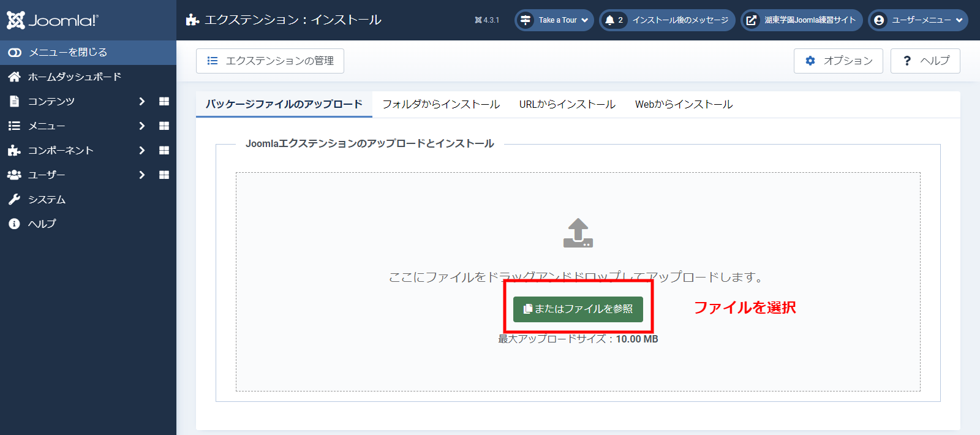Image resolution: width=980 pixels, height=435 pixels.
Task: Open the メニュー dashboard grid icon
Action: click(164, 126)
